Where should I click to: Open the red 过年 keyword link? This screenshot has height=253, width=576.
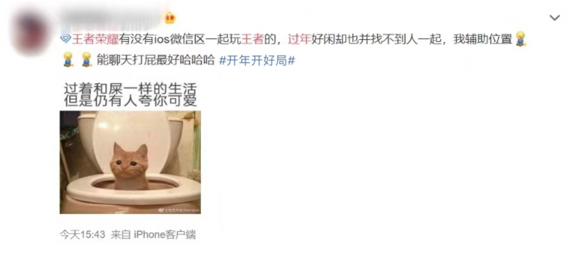[299, 39]
